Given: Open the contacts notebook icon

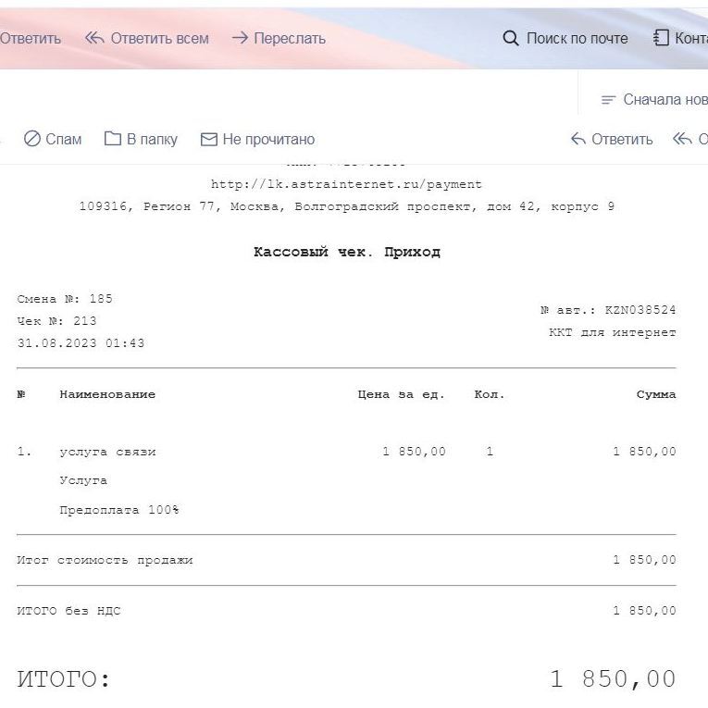Looking at the screenshot, I should [x=661, y=38].
